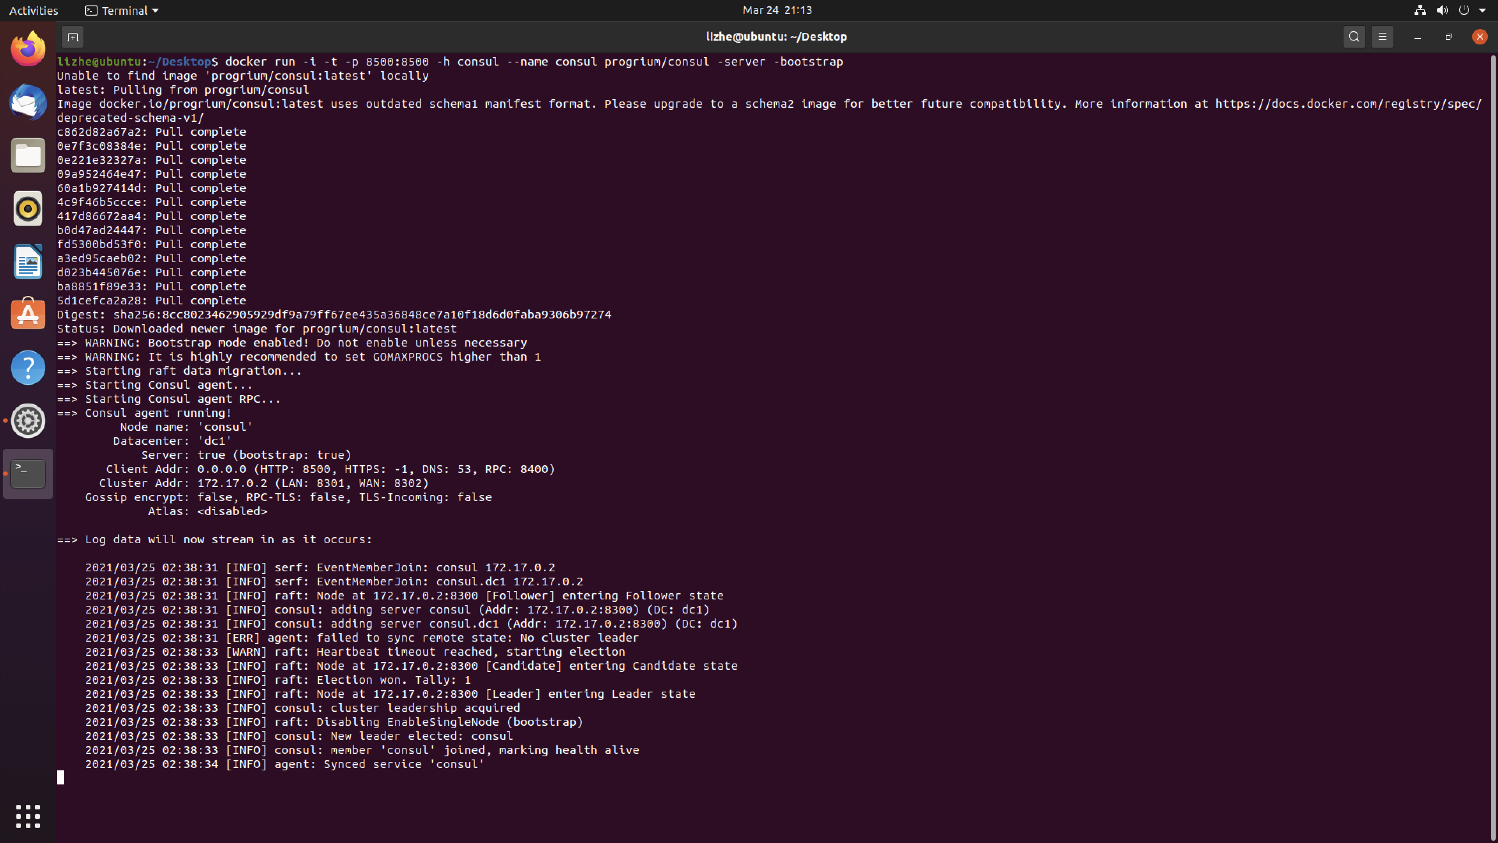Open the Terminal app menu
This screenshot has width=1498, height=843.
122,10
